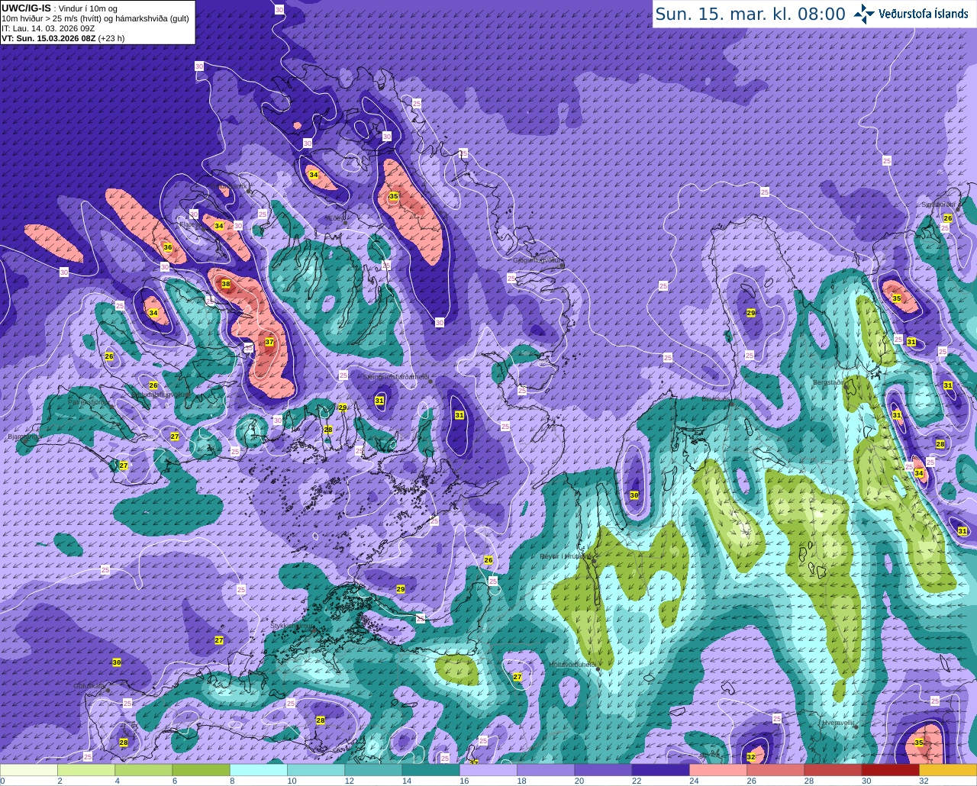The width and height of the screenshot is (977, 786).
Task: Click the Blönduós station label
Action: click(x=717, y=398)
